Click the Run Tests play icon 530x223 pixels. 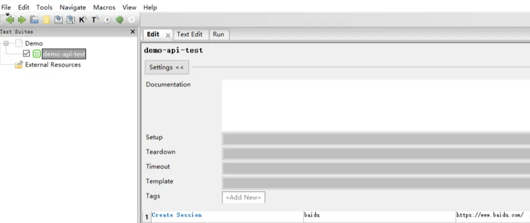107,20
